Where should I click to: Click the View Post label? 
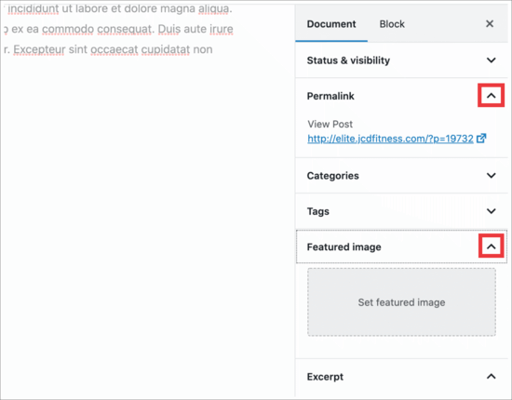[x=330, y=124]
